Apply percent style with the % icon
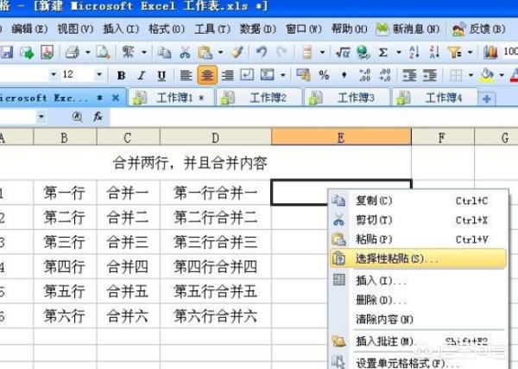 point(324,75)
